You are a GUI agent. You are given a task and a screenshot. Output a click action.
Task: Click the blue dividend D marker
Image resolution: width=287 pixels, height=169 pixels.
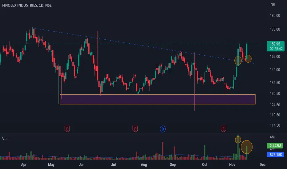pyautogui.click(x=163, y=129)
